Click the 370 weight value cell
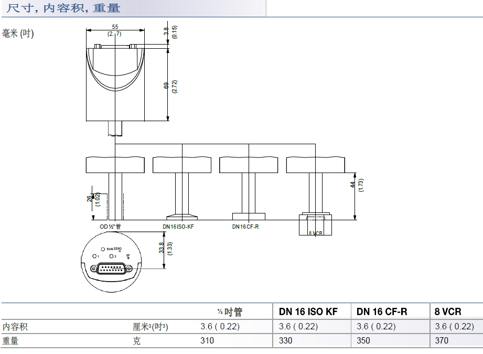The image size is (483, 354). 443,340
